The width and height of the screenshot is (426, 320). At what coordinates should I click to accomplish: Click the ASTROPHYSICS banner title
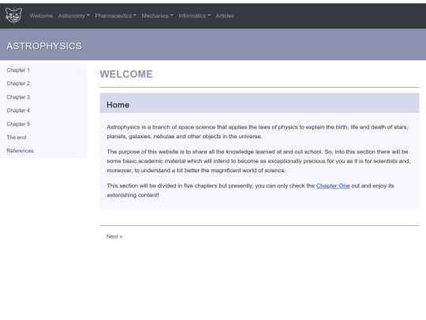[44, 46]
